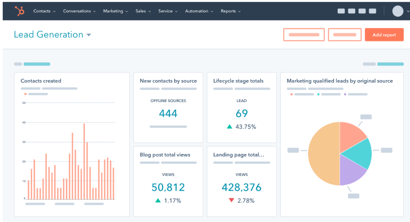Click the green up arrow under Lead 69
410x222 pixels.
pos(229,127)
